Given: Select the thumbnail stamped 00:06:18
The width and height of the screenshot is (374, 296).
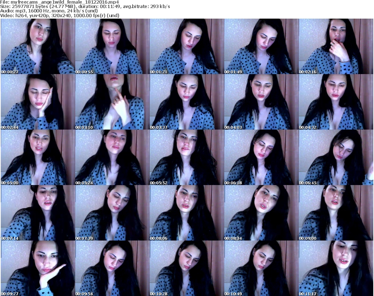Looking at the screenshot, I should click(x=261, y=157).
